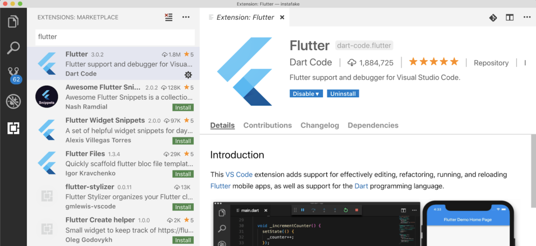Viewport: 536px width, 246px height.
Task: Close the Extension: Flutter editor tab
Action: pos(282,17)
